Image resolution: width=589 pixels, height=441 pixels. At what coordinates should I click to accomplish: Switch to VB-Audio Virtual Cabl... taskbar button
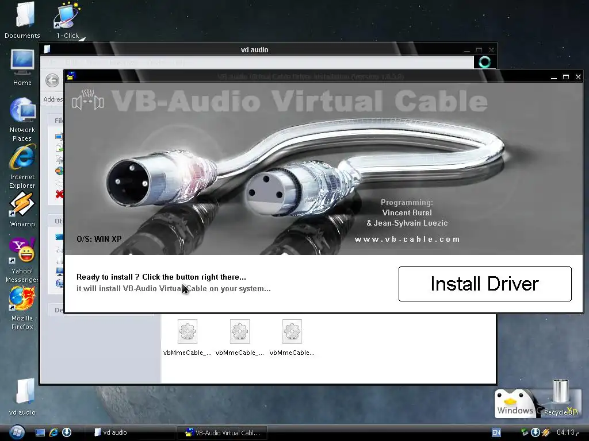coord(222,432)
